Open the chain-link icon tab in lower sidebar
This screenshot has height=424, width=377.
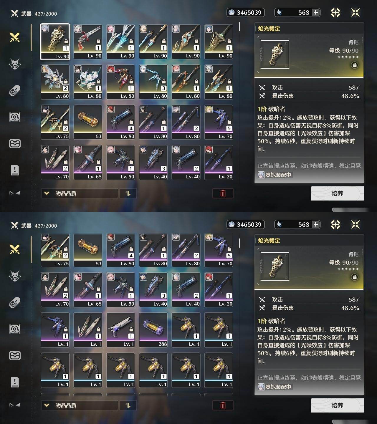(15, 302)
